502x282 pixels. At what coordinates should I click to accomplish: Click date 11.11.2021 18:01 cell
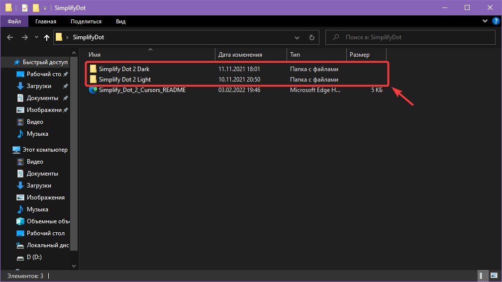point(239,69)
